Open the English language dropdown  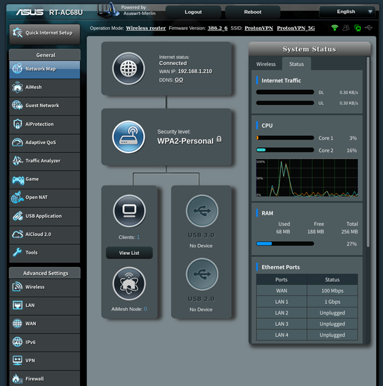click(x=347, y=11)
